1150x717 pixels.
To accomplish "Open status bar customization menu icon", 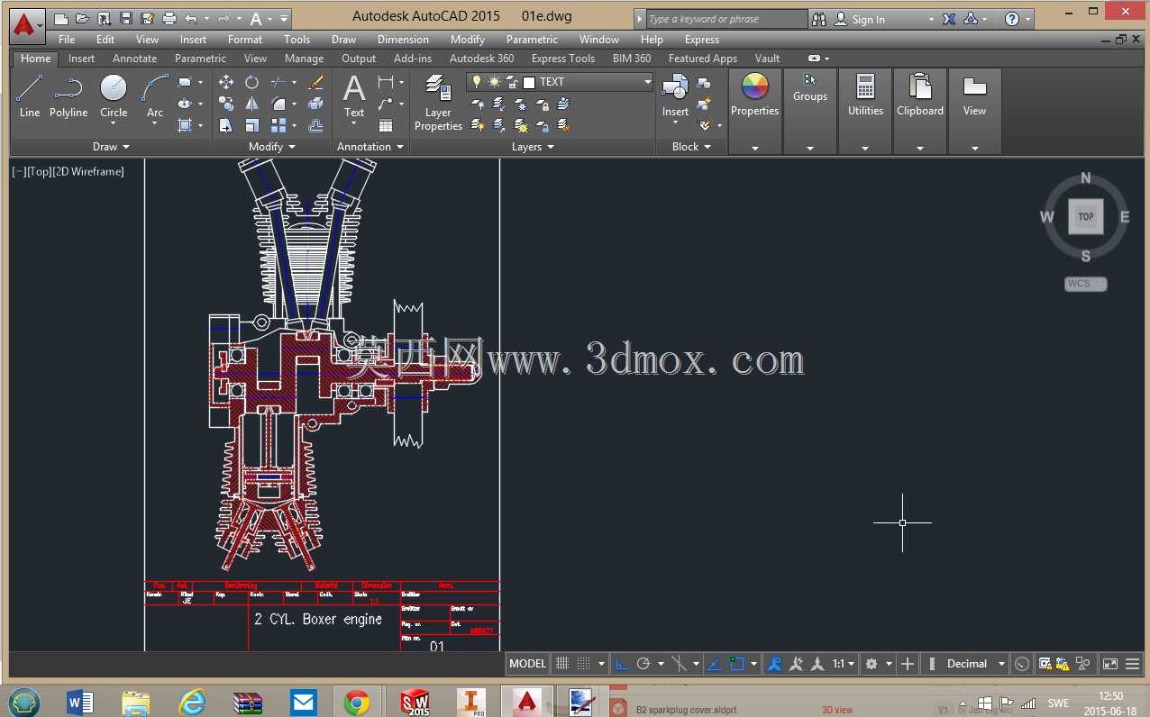I will coord(1132,664).
